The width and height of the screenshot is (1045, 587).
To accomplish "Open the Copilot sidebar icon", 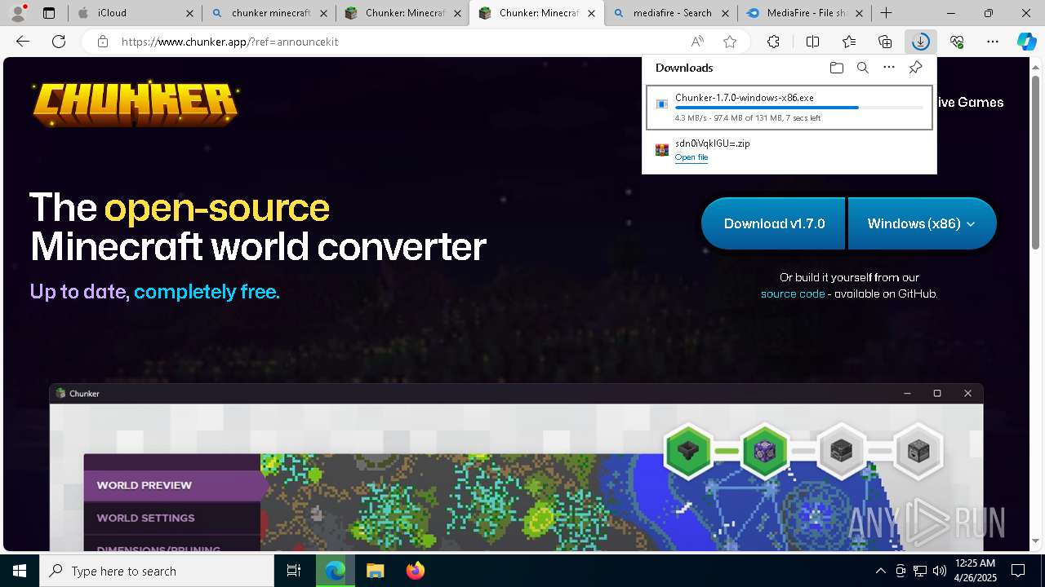I will click(1027, 42).
